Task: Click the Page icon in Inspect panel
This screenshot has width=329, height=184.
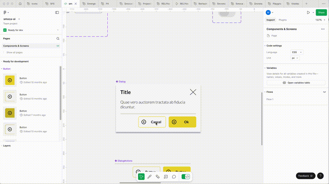Action: [268, 36]
